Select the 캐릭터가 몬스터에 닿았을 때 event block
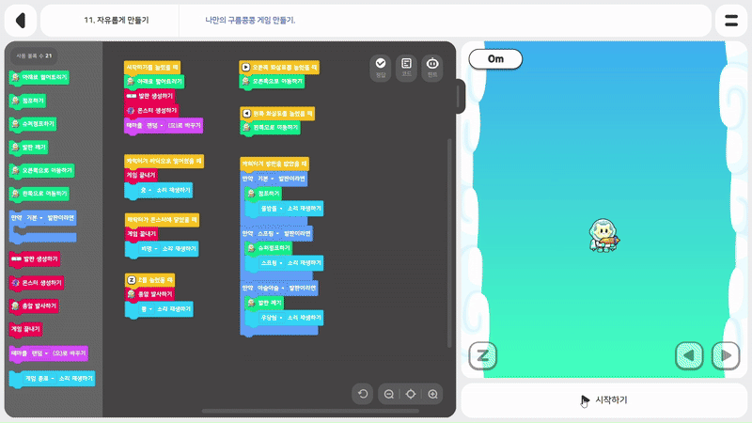 point(162,220)
